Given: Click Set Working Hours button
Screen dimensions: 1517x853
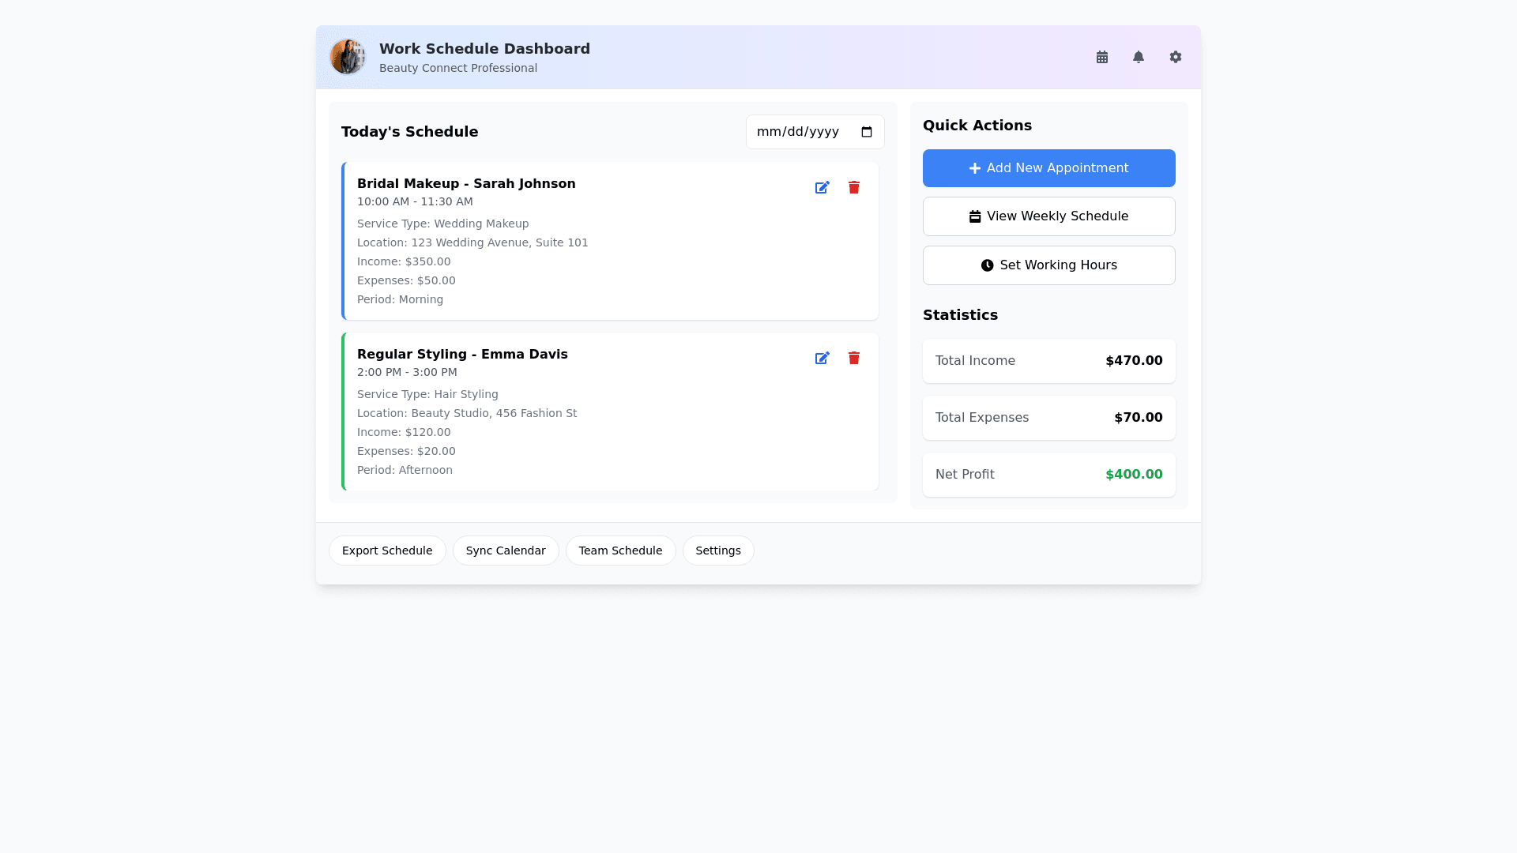Looking at the screenshot, I should click(1048, 265).
